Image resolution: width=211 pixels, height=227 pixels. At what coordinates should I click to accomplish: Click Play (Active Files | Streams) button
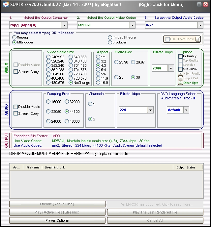click(57, 212)
